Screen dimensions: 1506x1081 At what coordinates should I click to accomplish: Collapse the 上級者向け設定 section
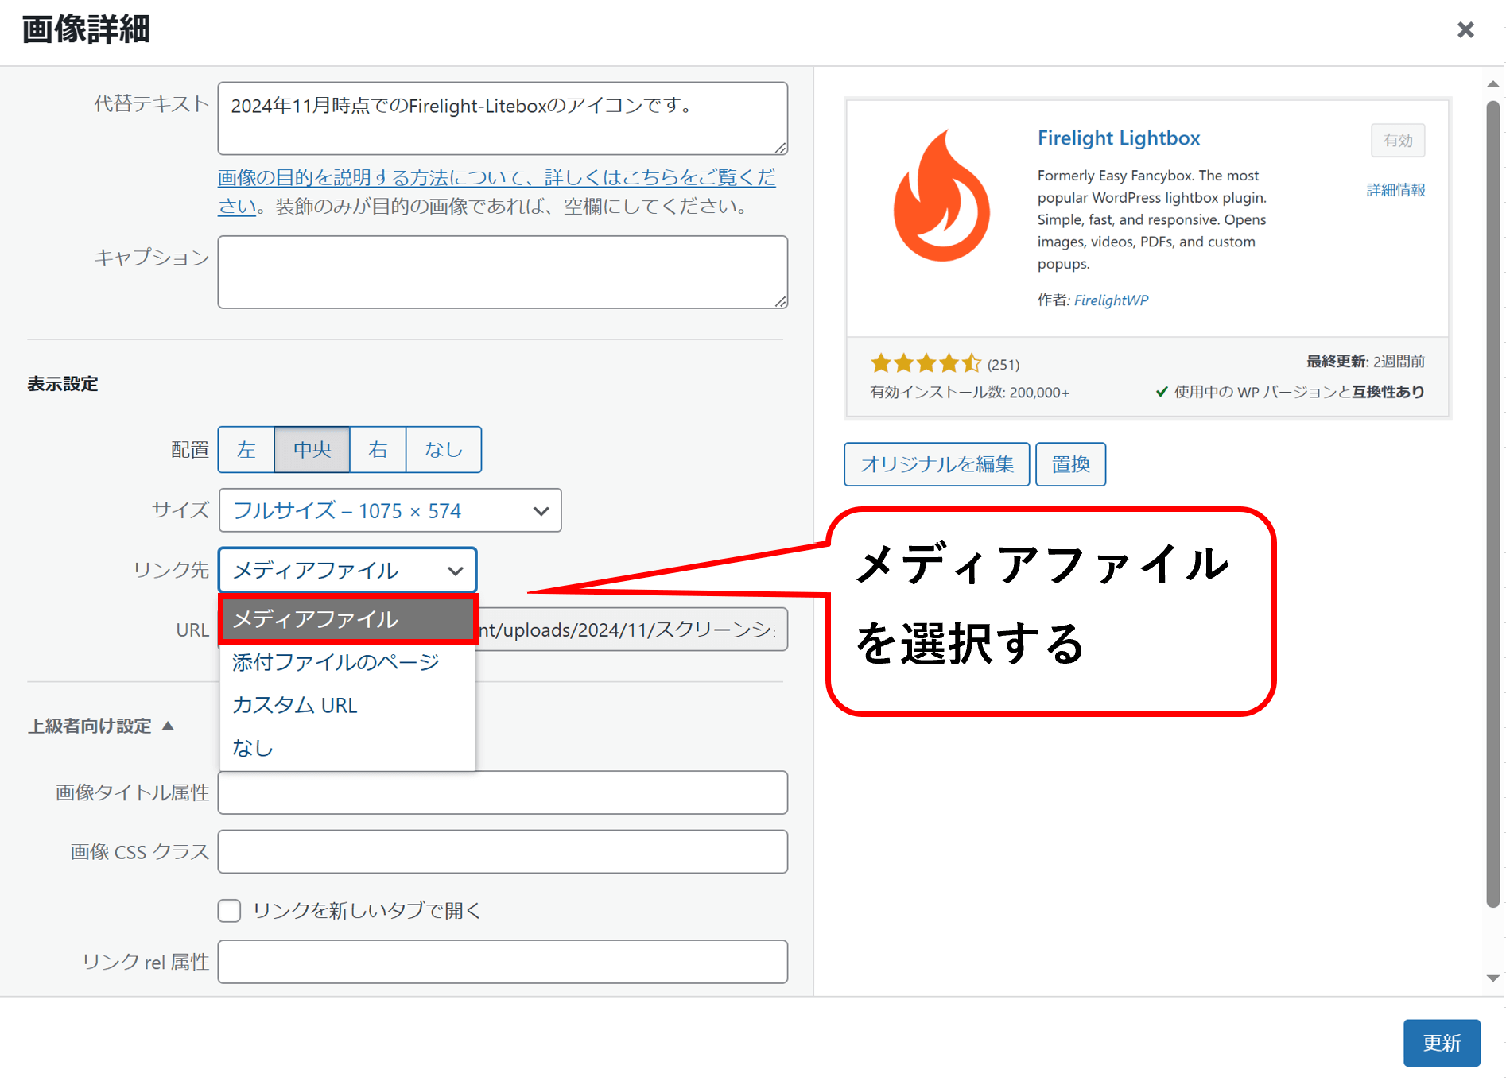tap(101, 726)
